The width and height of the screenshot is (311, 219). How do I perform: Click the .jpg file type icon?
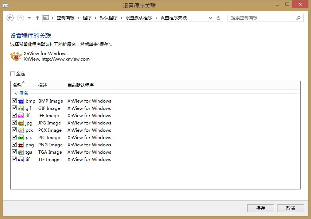[x=21, y=123]
